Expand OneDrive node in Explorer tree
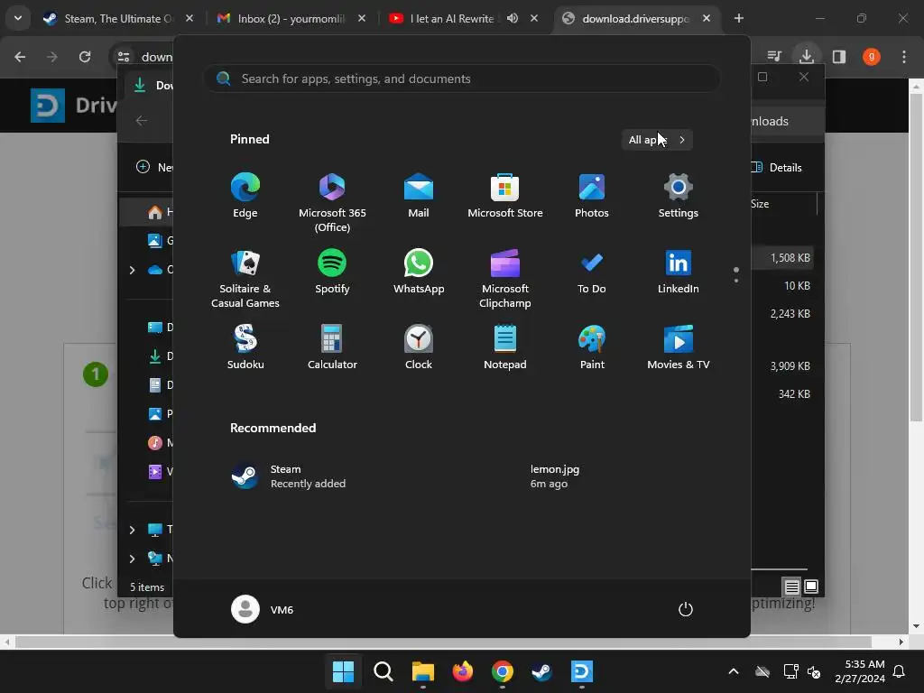This screenshot has height=693, width=924. click(132, 270)
